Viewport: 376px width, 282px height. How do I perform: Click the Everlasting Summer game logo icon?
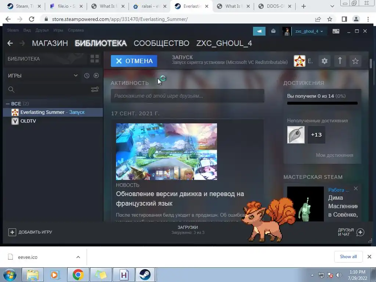point(300,61)
